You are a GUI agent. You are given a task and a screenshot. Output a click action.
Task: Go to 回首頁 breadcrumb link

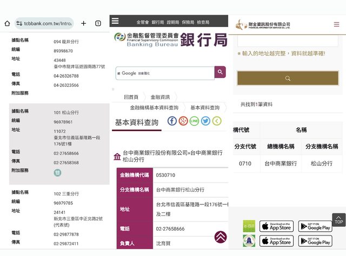pyautogui.click(x=131, y=97)
